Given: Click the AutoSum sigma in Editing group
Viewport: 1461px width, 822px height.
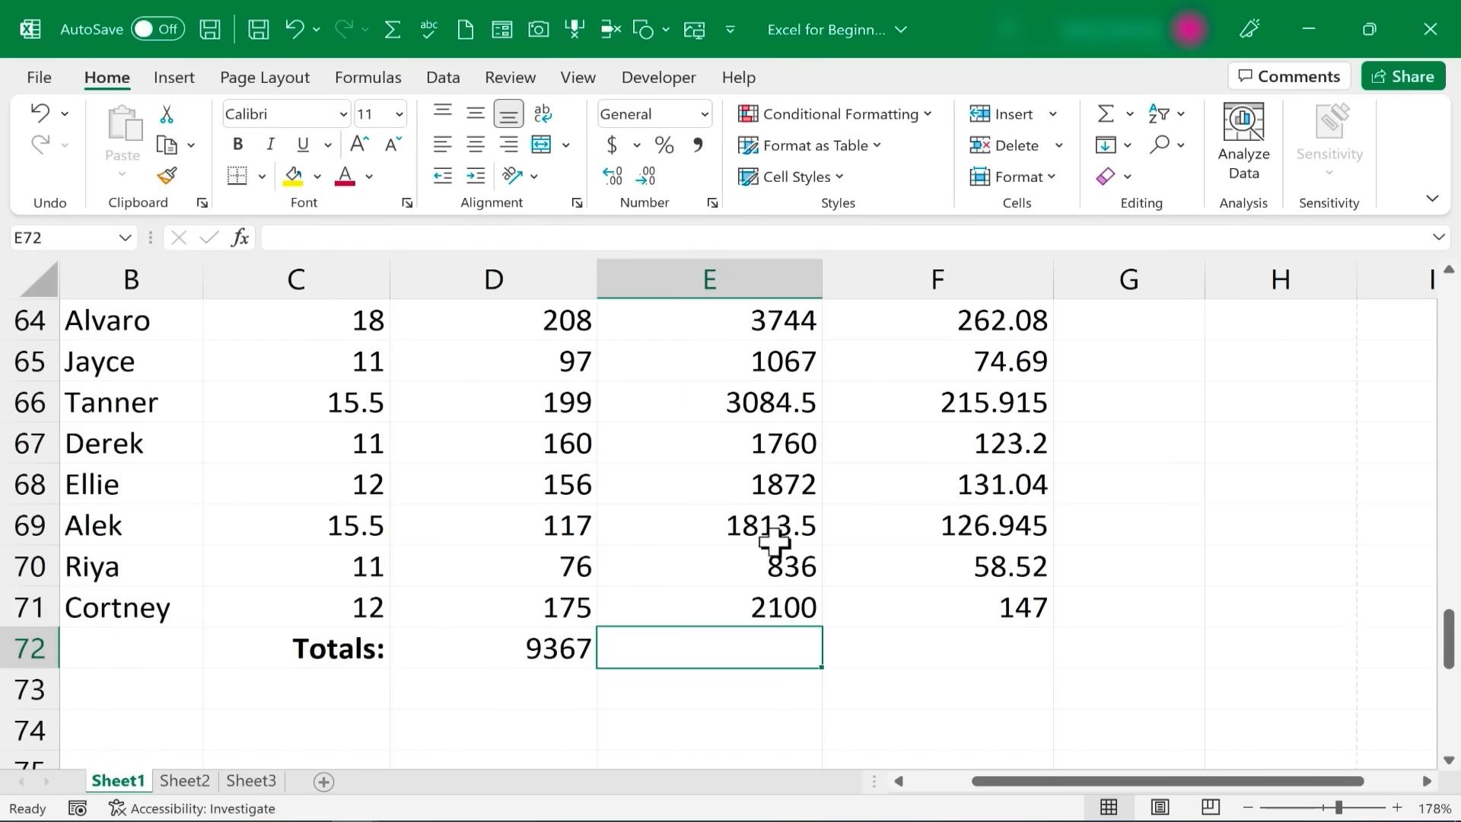Looking at the screenshot, I should tap(1106, 113).
